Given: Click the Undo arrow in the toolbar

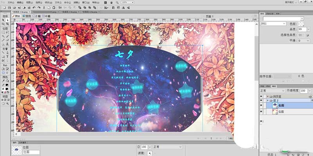Looking at the screenshot, I should click(34, 7).
